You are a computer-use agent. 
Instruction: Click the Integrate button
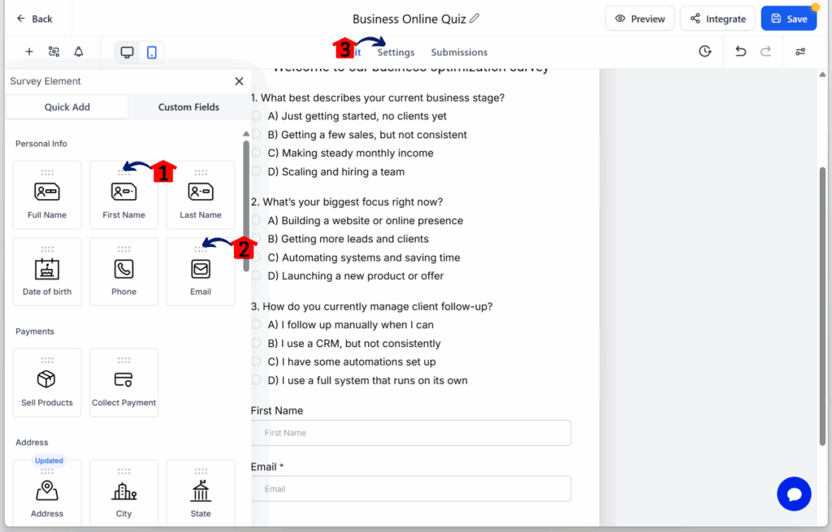pos(717,19)
